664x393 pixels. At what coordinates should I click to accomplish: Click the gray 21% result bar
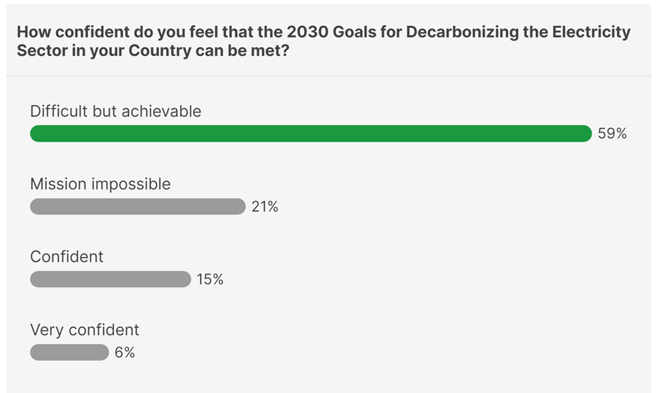[x=138, y=206]
